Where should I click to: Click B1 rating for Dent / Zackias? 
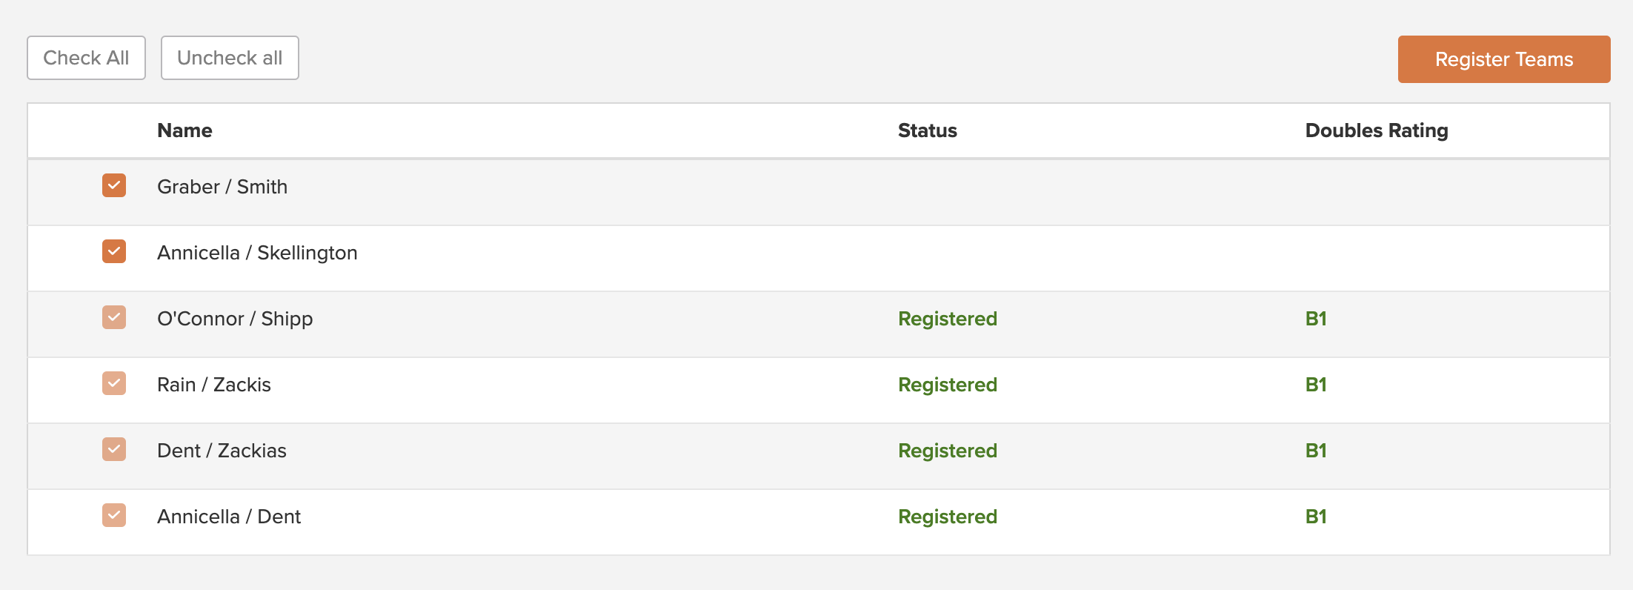[1316, 451]
